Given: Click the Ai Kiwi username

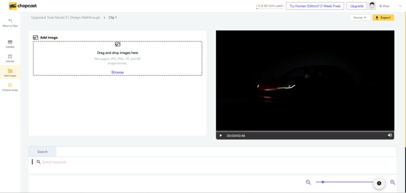Looking at the screenshot, I should 384,6.
